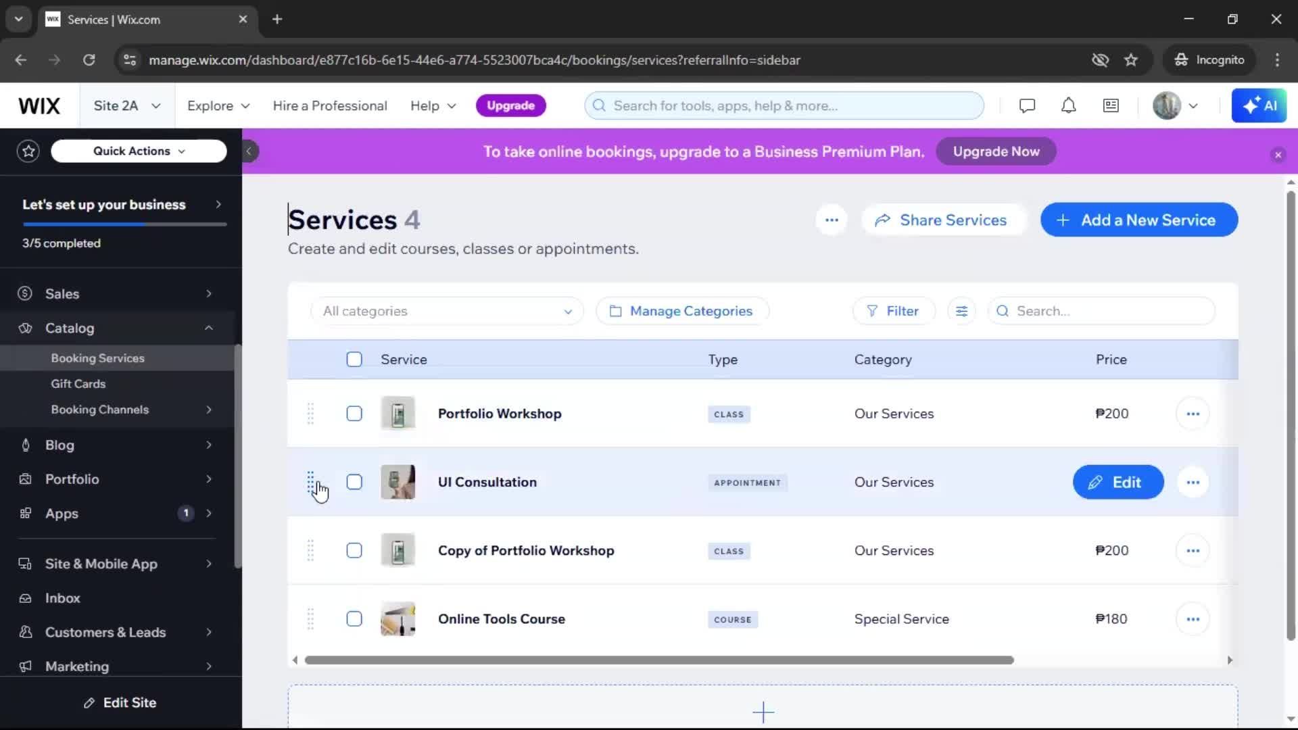The width and height of the screenshot is (1298, 730).
Task: Click Edit Site at sidebar bottom
Action: coord(120,703)
